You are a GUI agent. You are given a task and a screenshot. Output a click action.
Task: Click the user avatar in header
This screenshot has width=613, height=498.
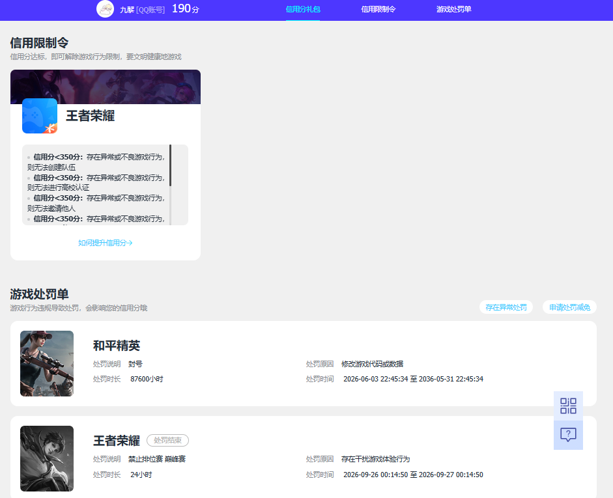105,9
